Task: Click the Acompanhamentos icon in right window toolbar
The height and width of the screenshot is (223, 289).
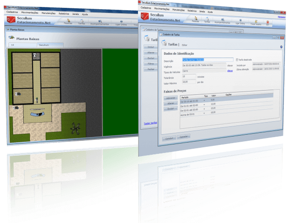Action: [222, 20]
